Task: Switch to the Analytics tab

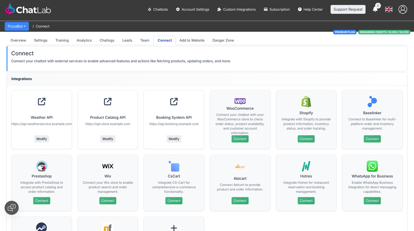Action: pyautogui.click(x=84, y=40)
